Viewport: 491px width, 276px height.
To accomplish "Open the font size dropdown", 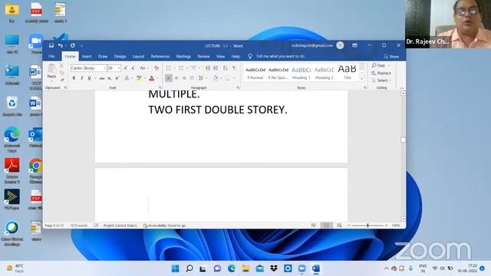I will pos(119,68).
